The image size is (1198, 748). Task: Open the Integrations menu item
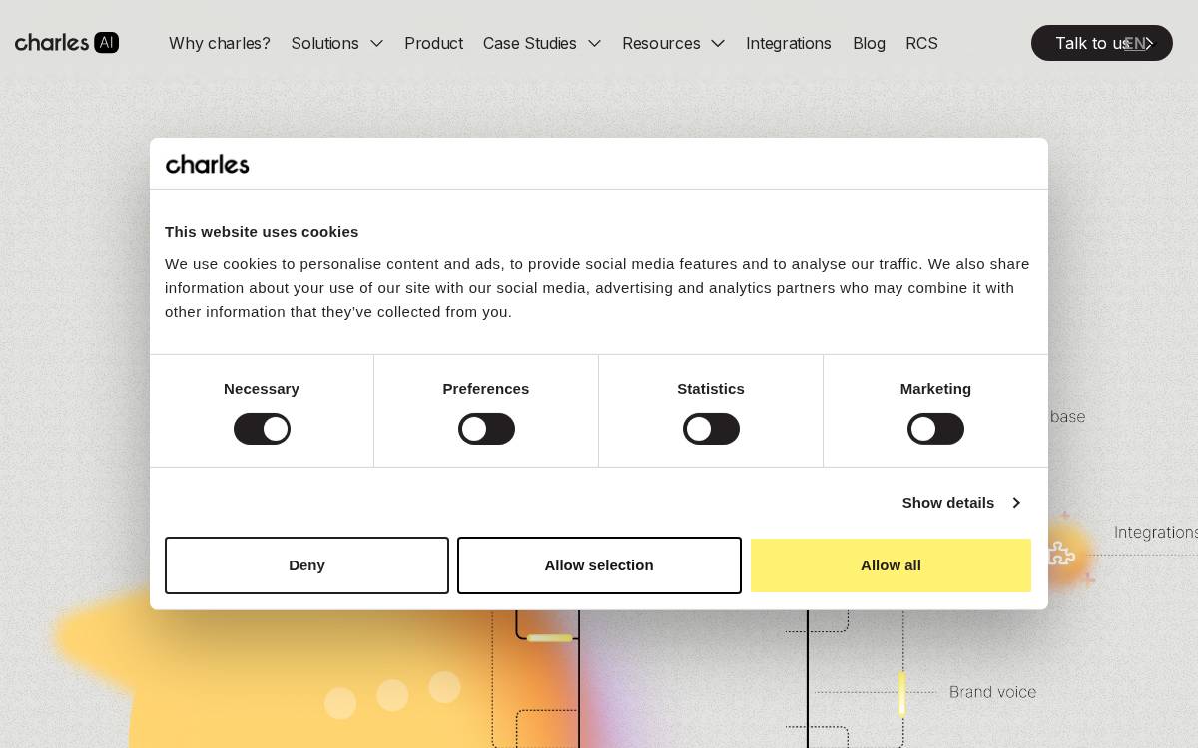(789, 43)
